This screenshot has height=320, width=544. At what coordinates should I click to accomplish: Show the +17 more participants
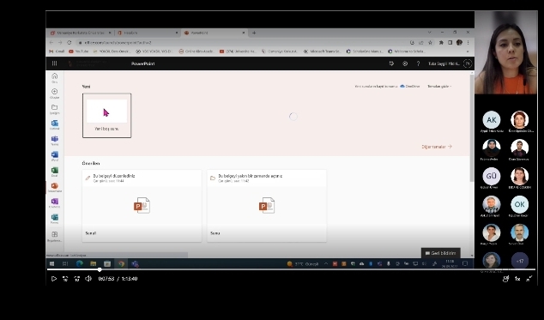click(520, 261)
